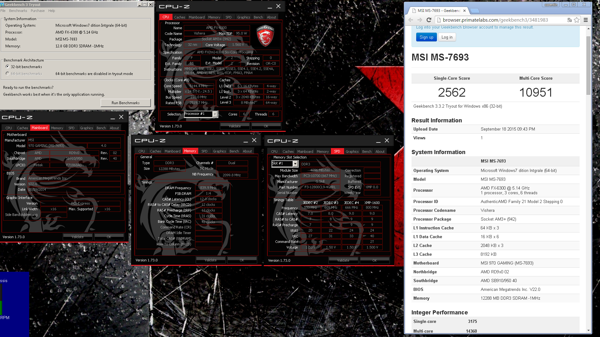This screenshot has width=600, height=337.
Task: Click the Chrome forward arrow
Action: pos(420,20)
